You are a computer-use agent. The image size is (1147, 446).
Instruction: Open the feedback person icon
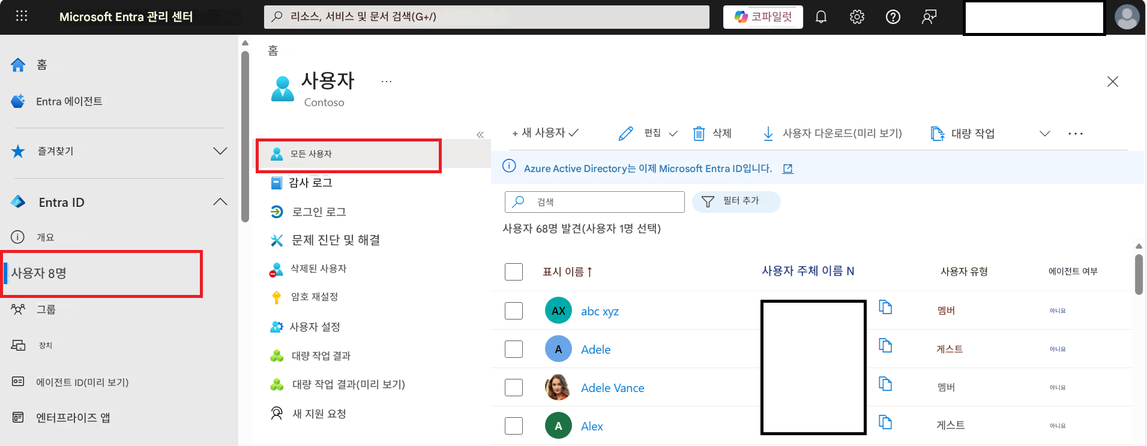pyautogui.click(x=929, y=17)
